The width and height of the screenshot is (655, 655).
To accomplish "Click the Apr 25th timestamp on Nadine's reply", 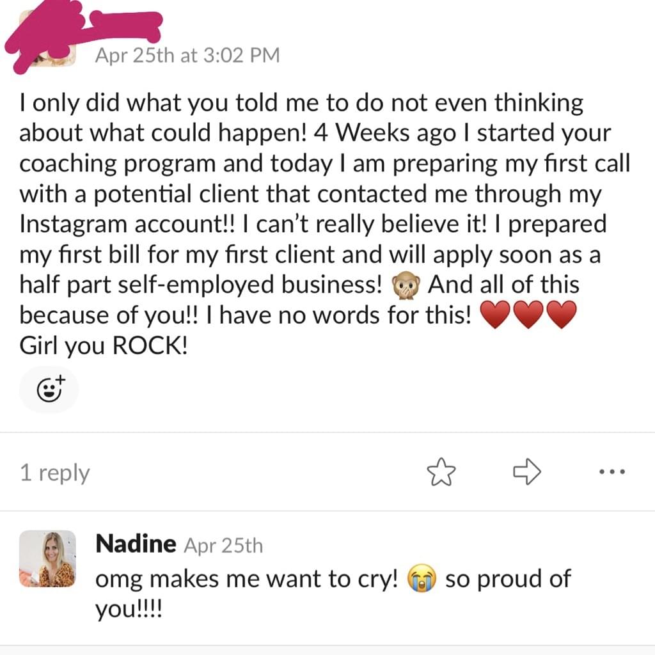I will tap(223, 546).
